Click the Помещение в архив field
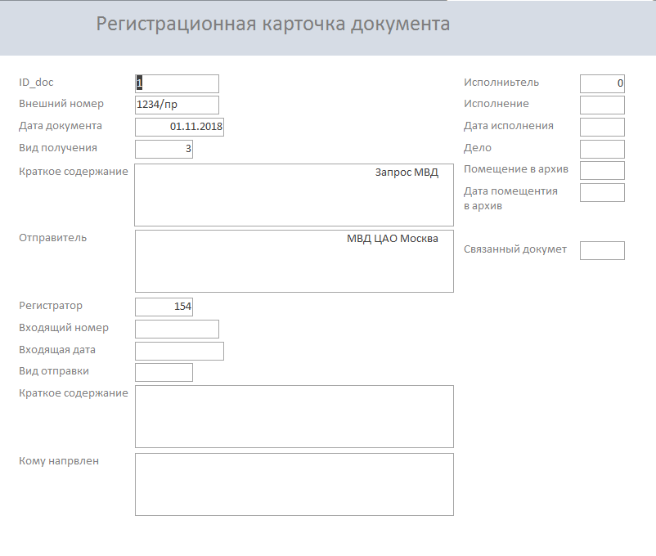656x556 pixels. tap(603, 171)
